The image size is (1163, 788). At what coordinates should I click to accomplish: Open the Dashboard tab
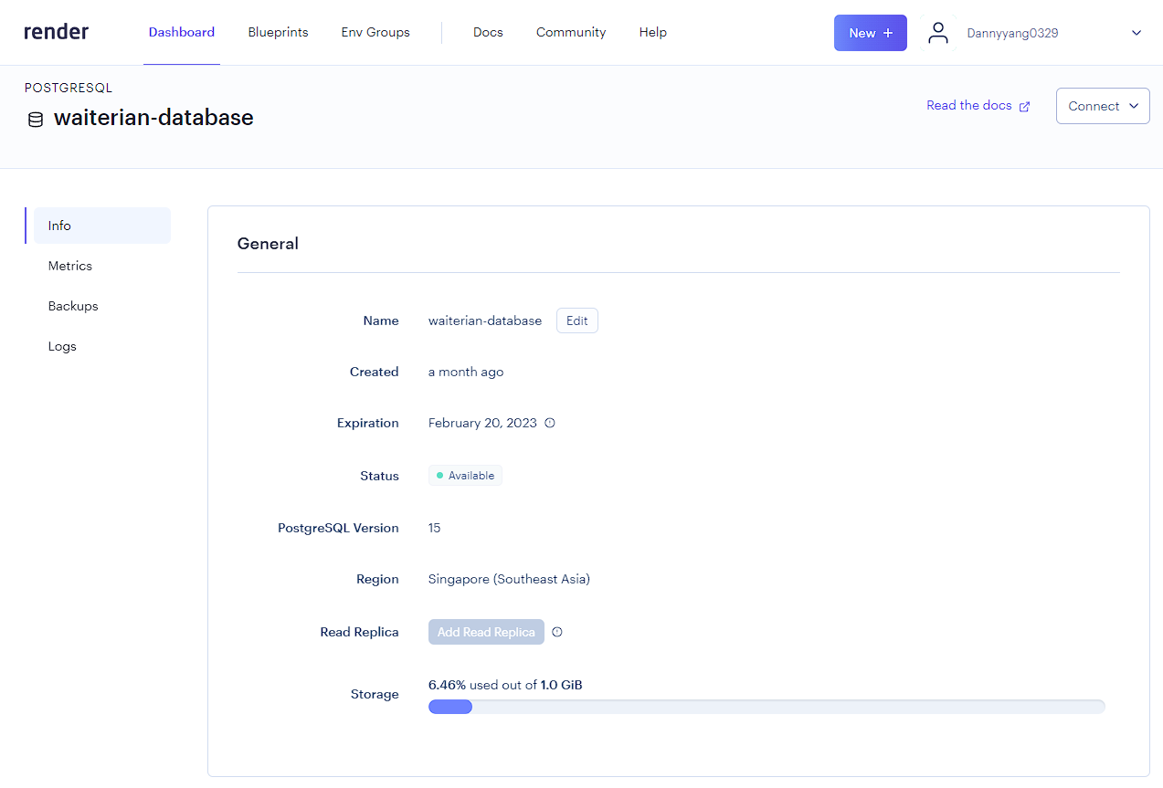182,32
